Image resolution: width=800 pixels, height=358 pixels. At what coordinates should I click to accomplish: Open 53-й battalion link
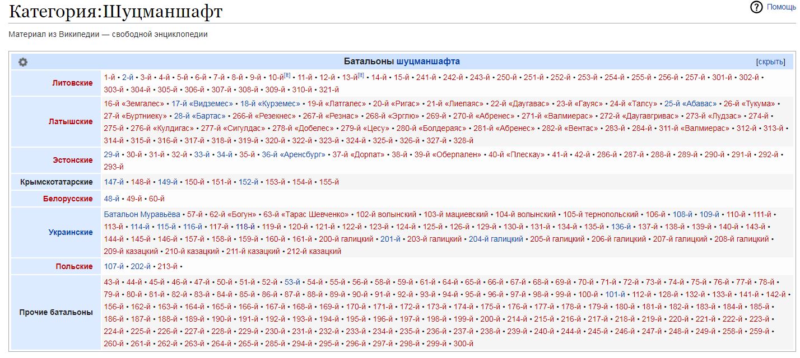[292, 282]
